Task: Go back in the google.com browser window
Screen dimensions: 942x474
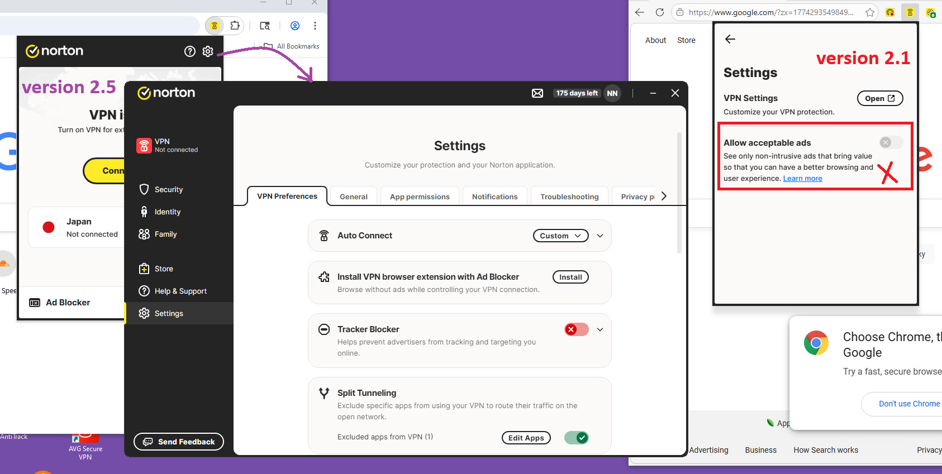Action: [640, 12]
